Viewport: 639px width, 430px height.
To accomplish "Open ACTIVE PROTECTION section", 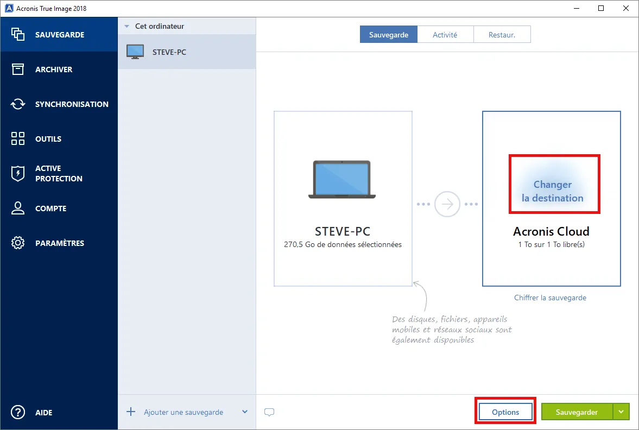I will [x=59, y=173].
